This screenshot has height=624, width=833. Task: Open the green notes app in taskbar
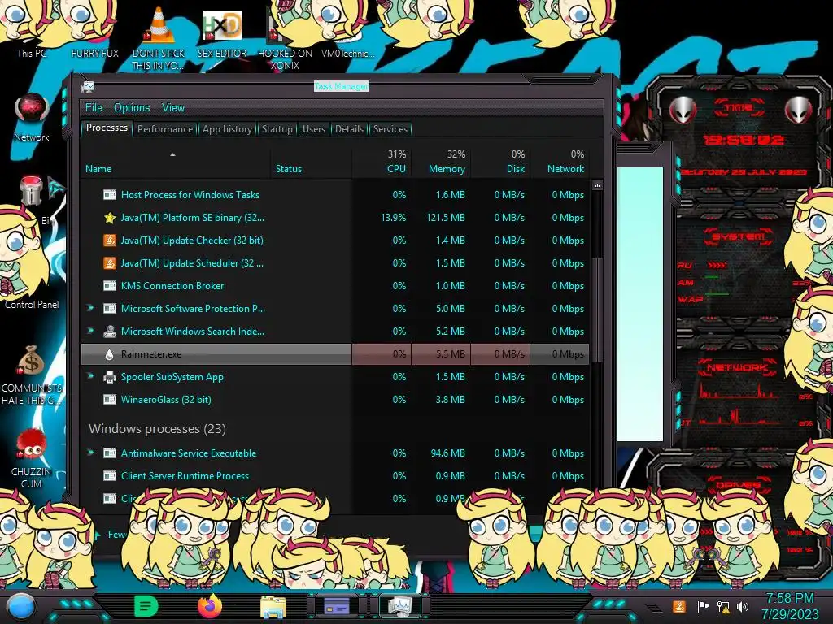[146, 606]
